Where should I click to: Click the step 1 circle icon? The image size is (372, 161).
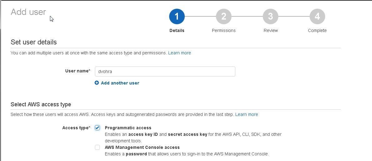(177, 16)
